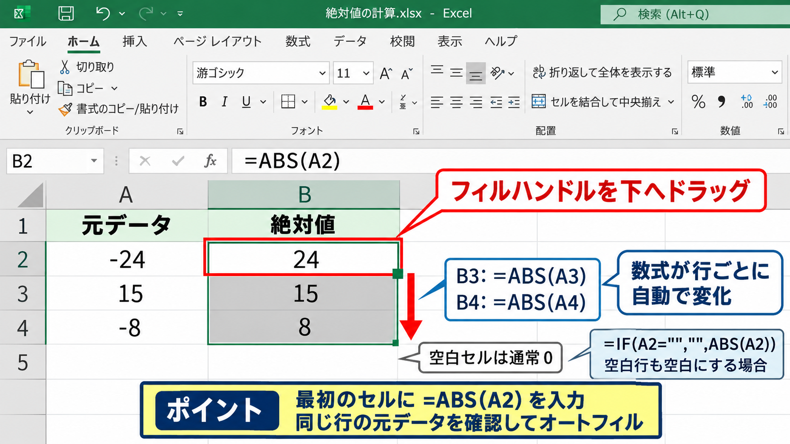
Task: Click 書式のコピー/貼り付け format painter
Action: 119,109
